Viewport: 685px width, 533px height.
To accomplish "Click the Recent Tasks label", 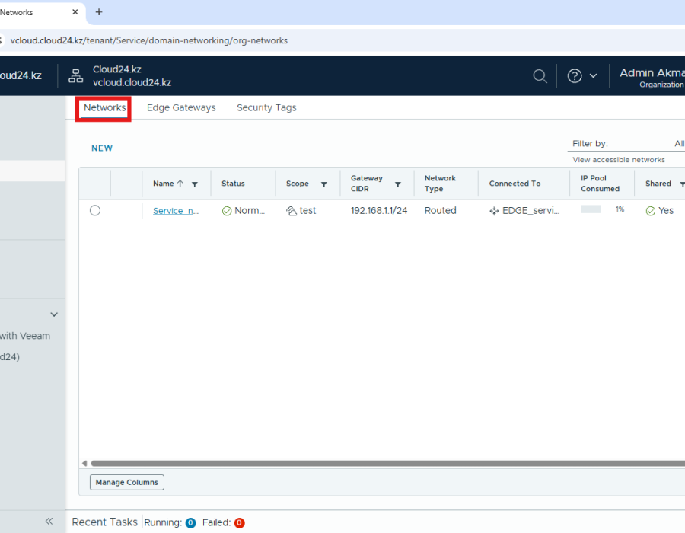I will (104, 522).
